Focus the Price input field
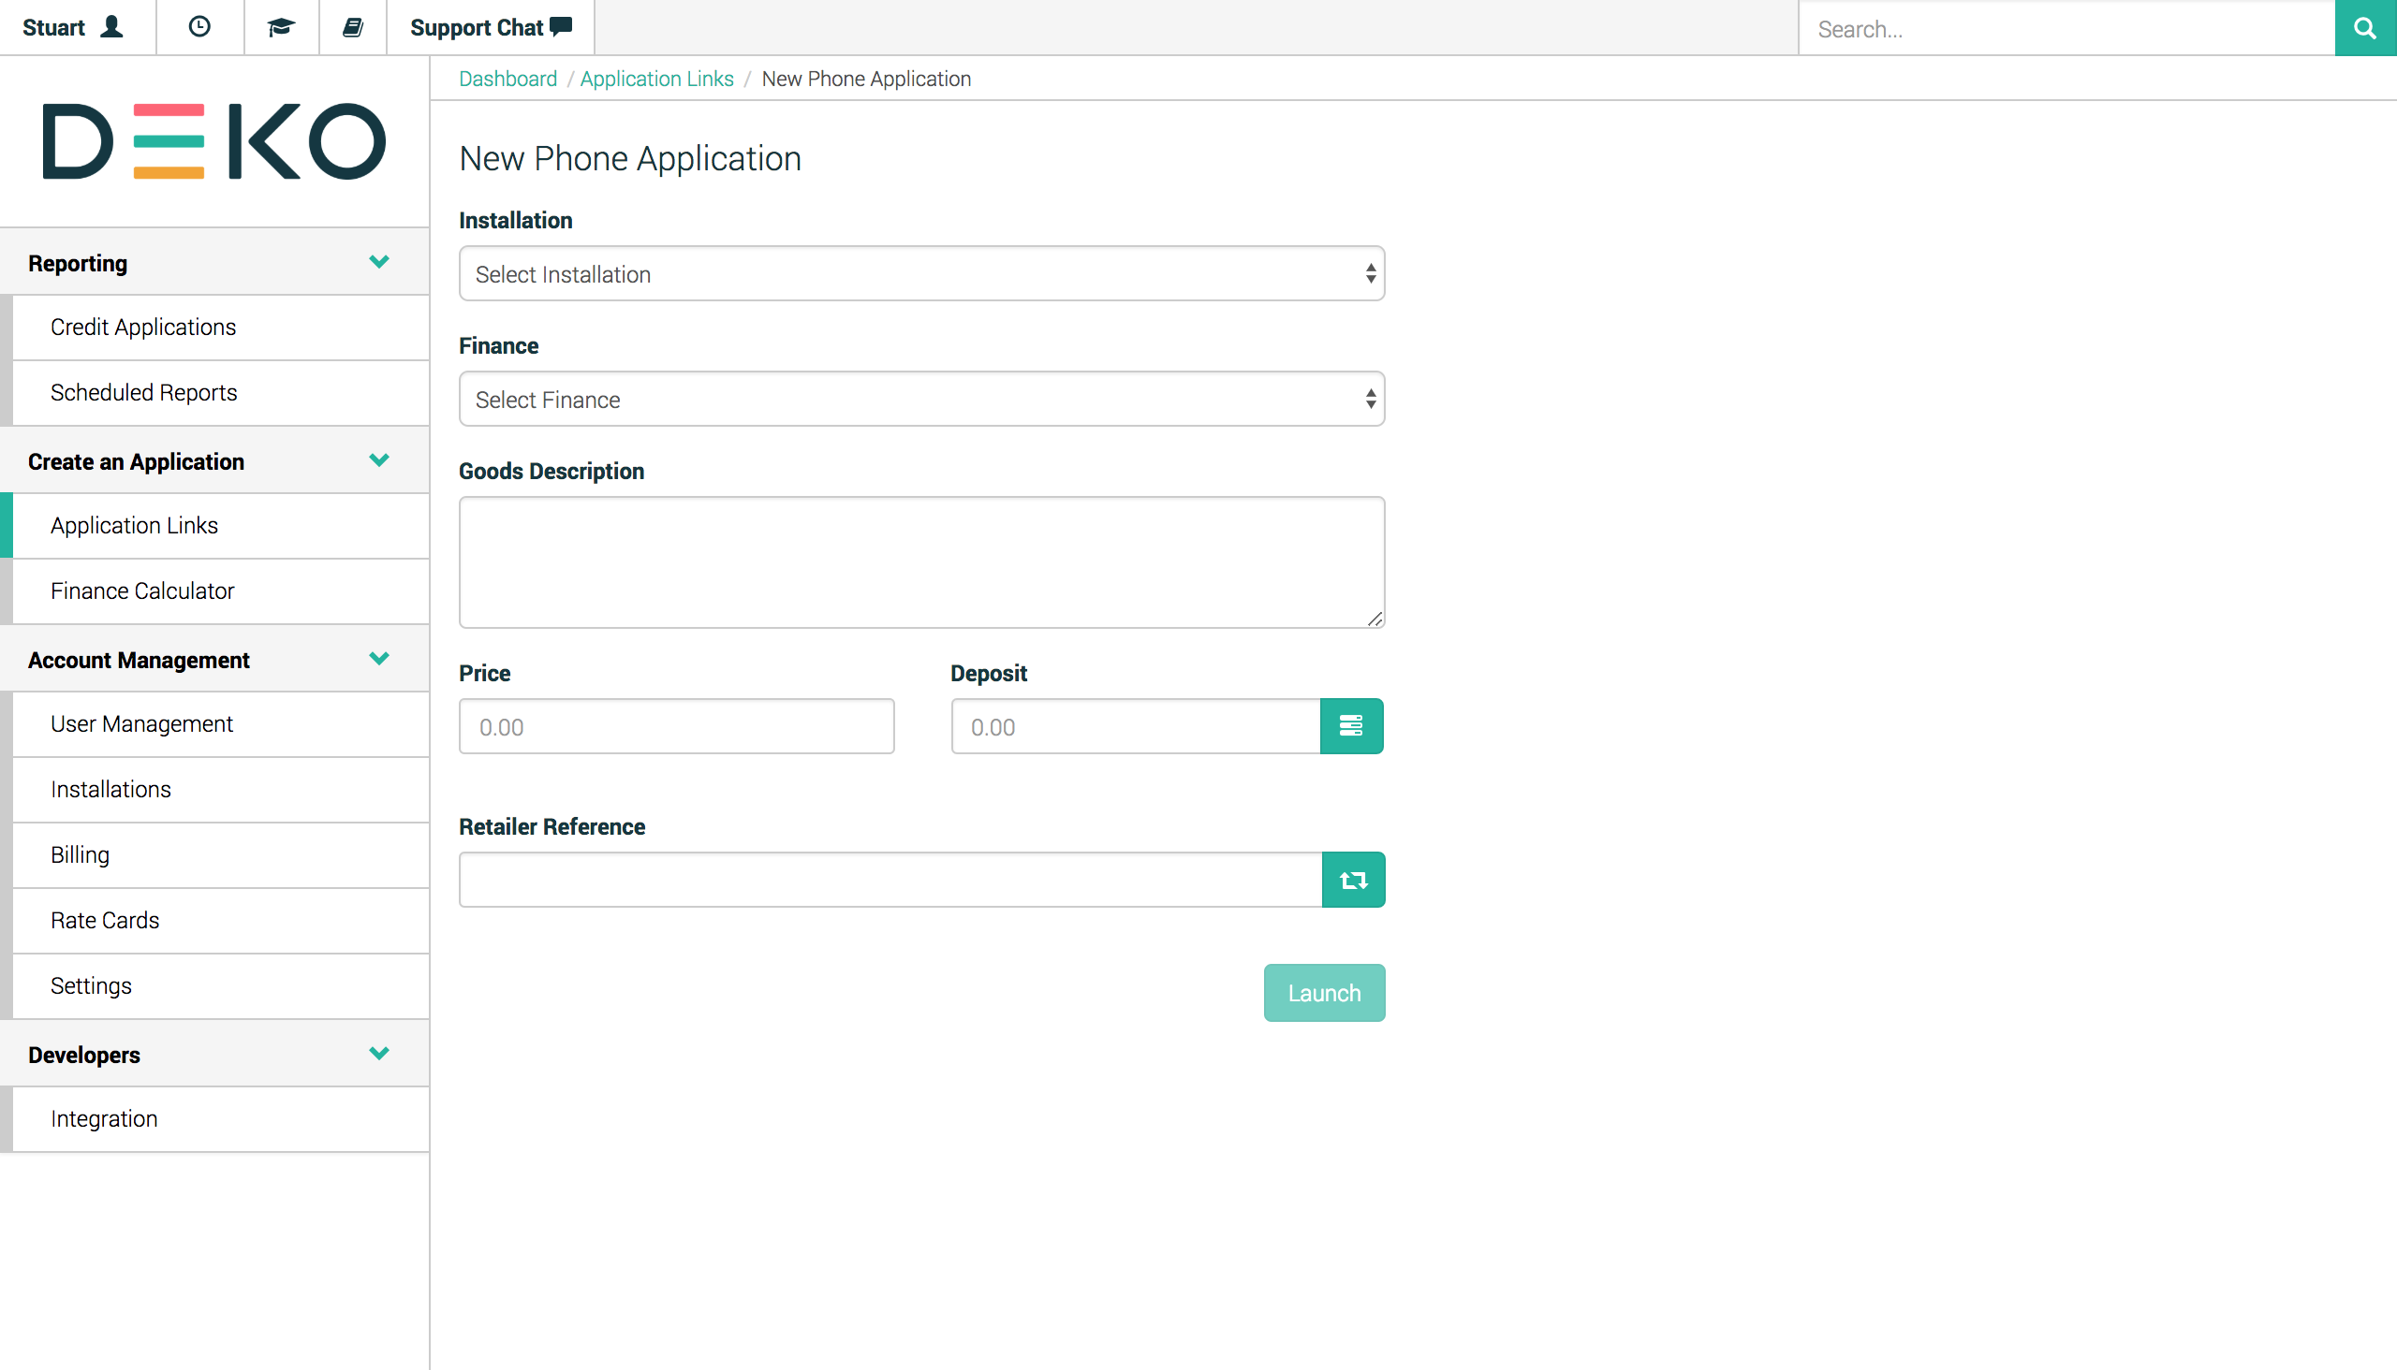Viewport: 2397px width, 1370px height. [676, 725]
